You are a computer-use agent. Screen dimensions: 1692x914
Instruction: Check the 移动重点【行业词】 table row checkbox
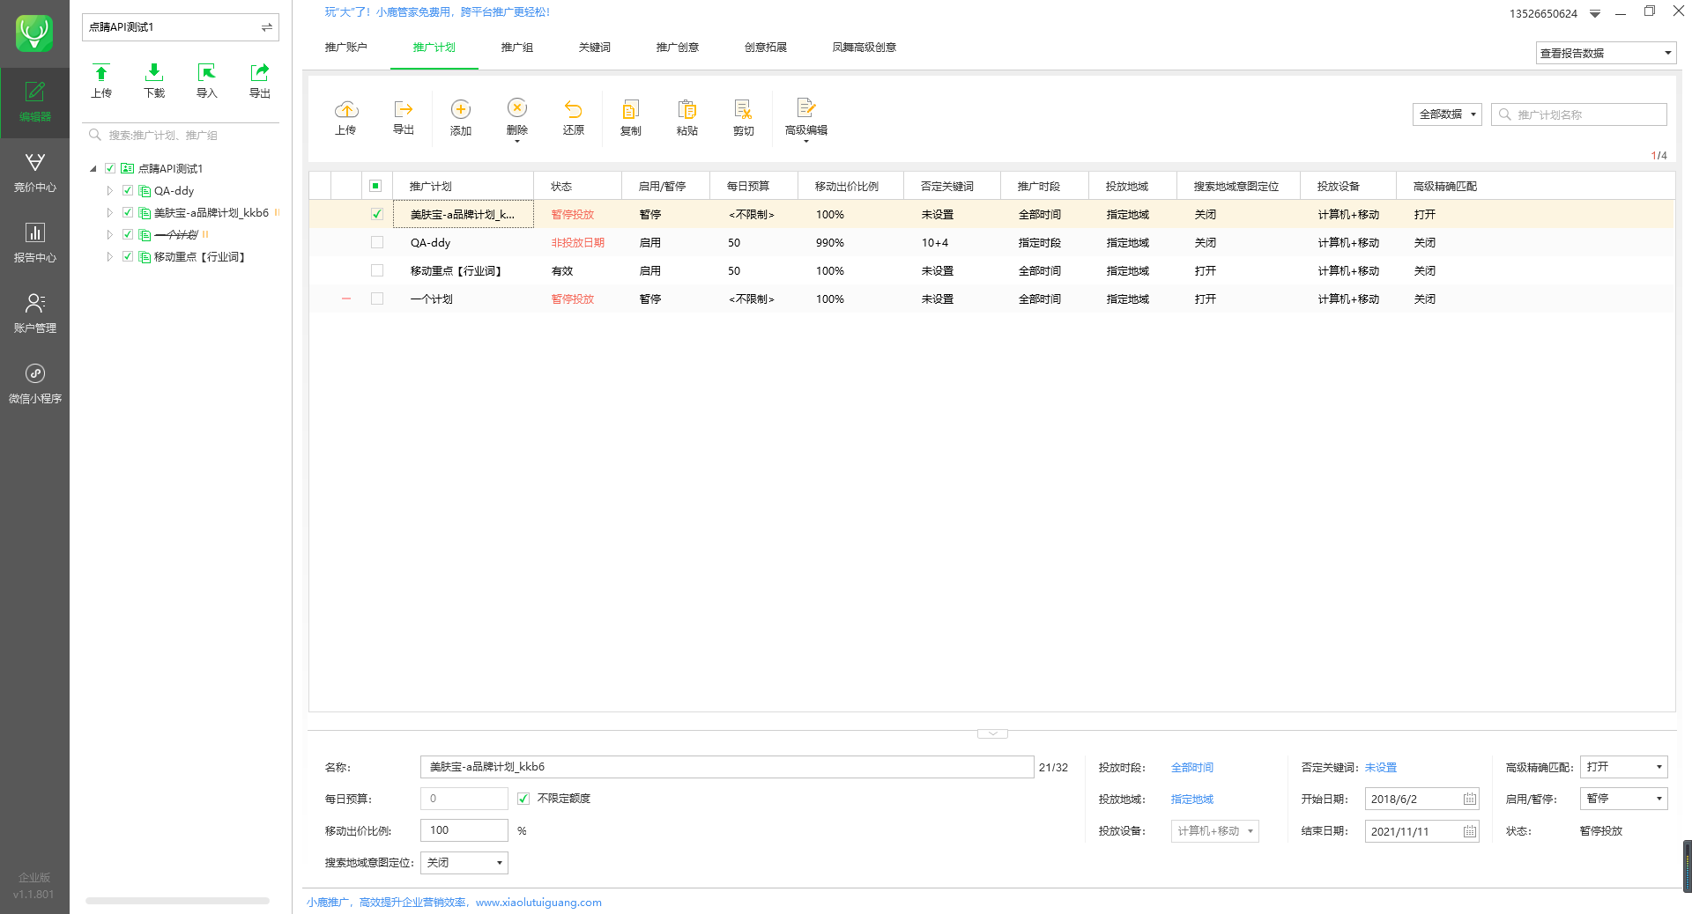[377, 270]
